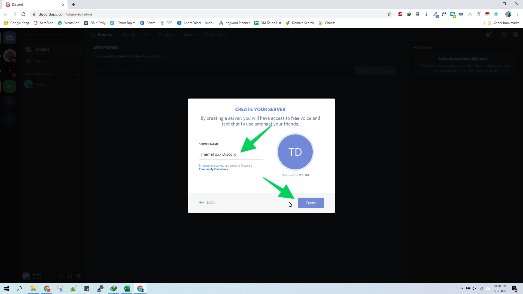Click the Download Apps icon in sidebar
Image resolution: width=523 pixels, height=294 pixels.
(10, 119)
